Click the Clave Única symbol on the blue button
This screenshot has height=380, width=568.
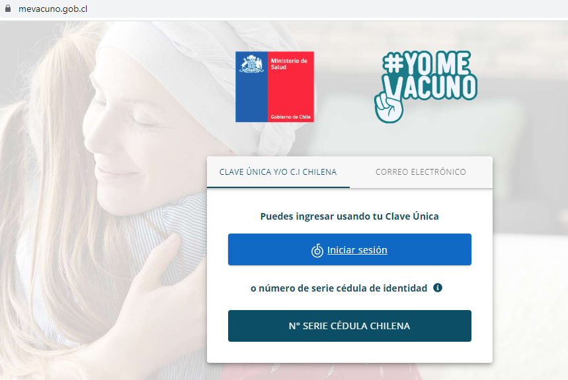317,250
